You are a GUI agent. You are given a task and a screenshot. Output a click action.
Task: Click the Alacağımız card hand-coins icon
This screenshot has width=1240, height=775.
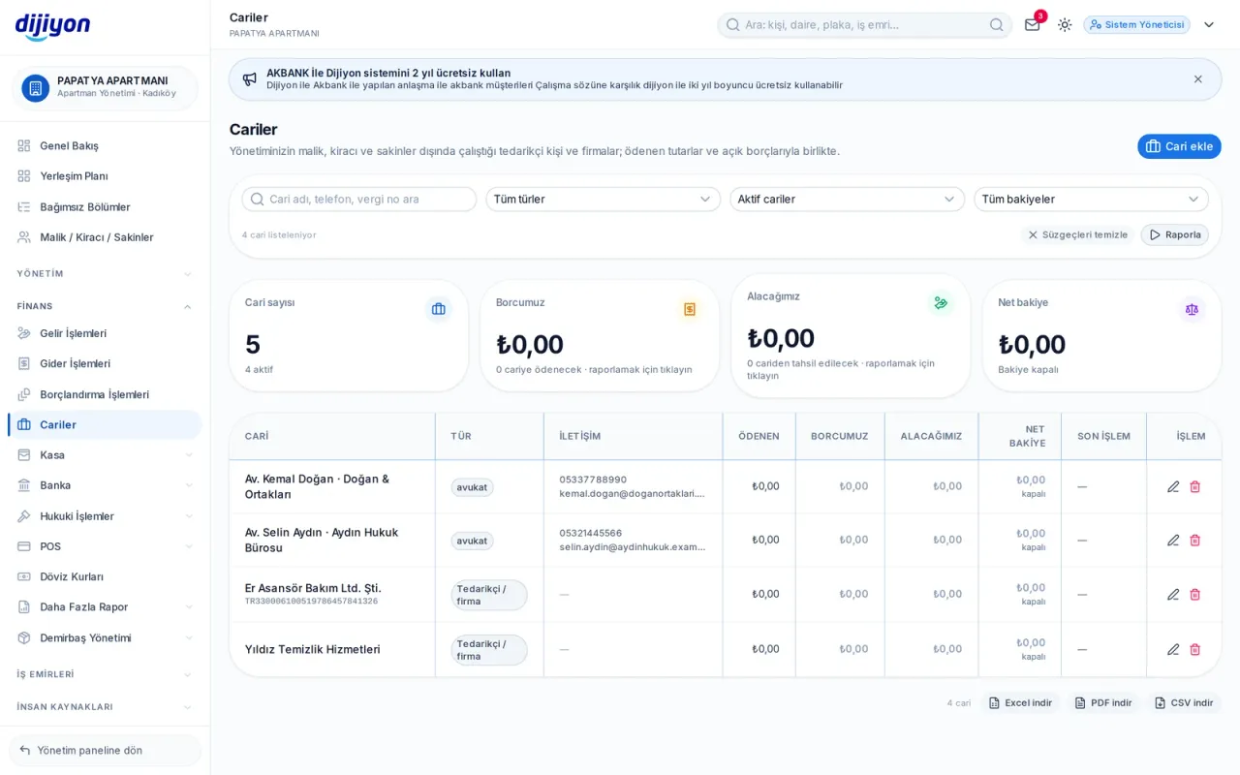941,303
